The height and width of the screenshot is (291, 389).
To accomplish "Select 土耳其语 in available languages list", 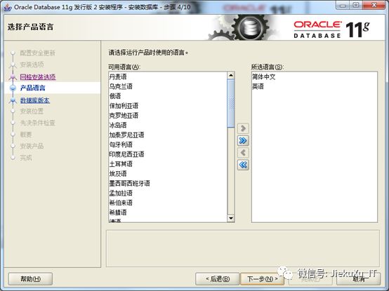I will point(168,164).
